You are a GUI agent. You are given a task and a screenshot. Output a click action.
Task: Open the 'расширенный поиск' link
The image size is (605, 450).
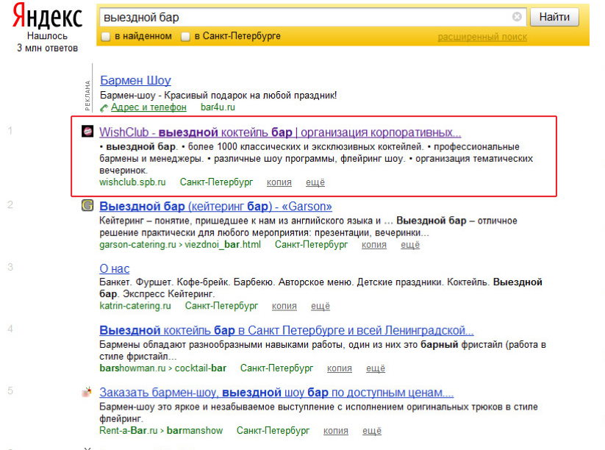(x=482, y=37)
